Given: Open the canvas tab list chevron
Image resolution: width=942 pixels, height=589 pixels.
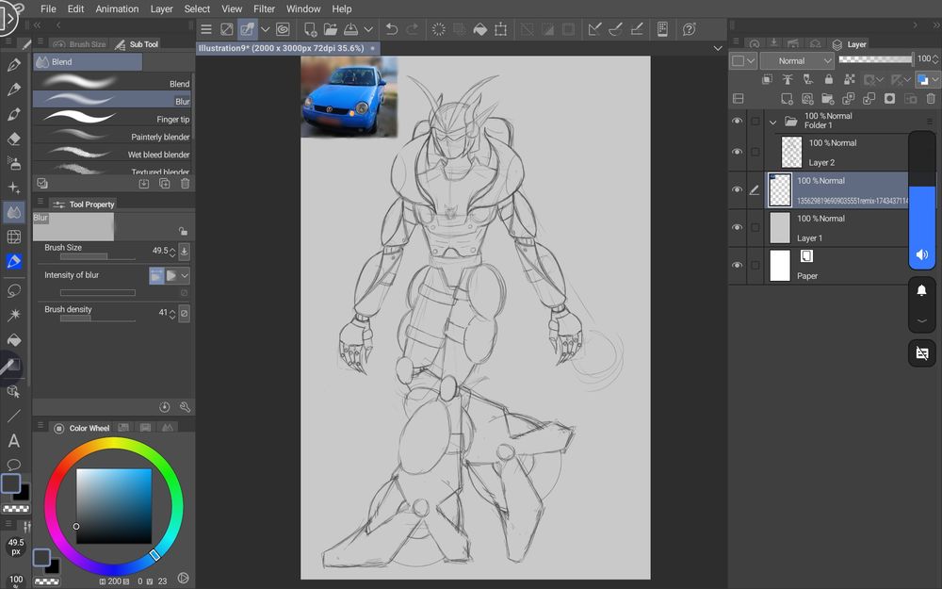Looking at the screenshot, I should click(717, 48).
